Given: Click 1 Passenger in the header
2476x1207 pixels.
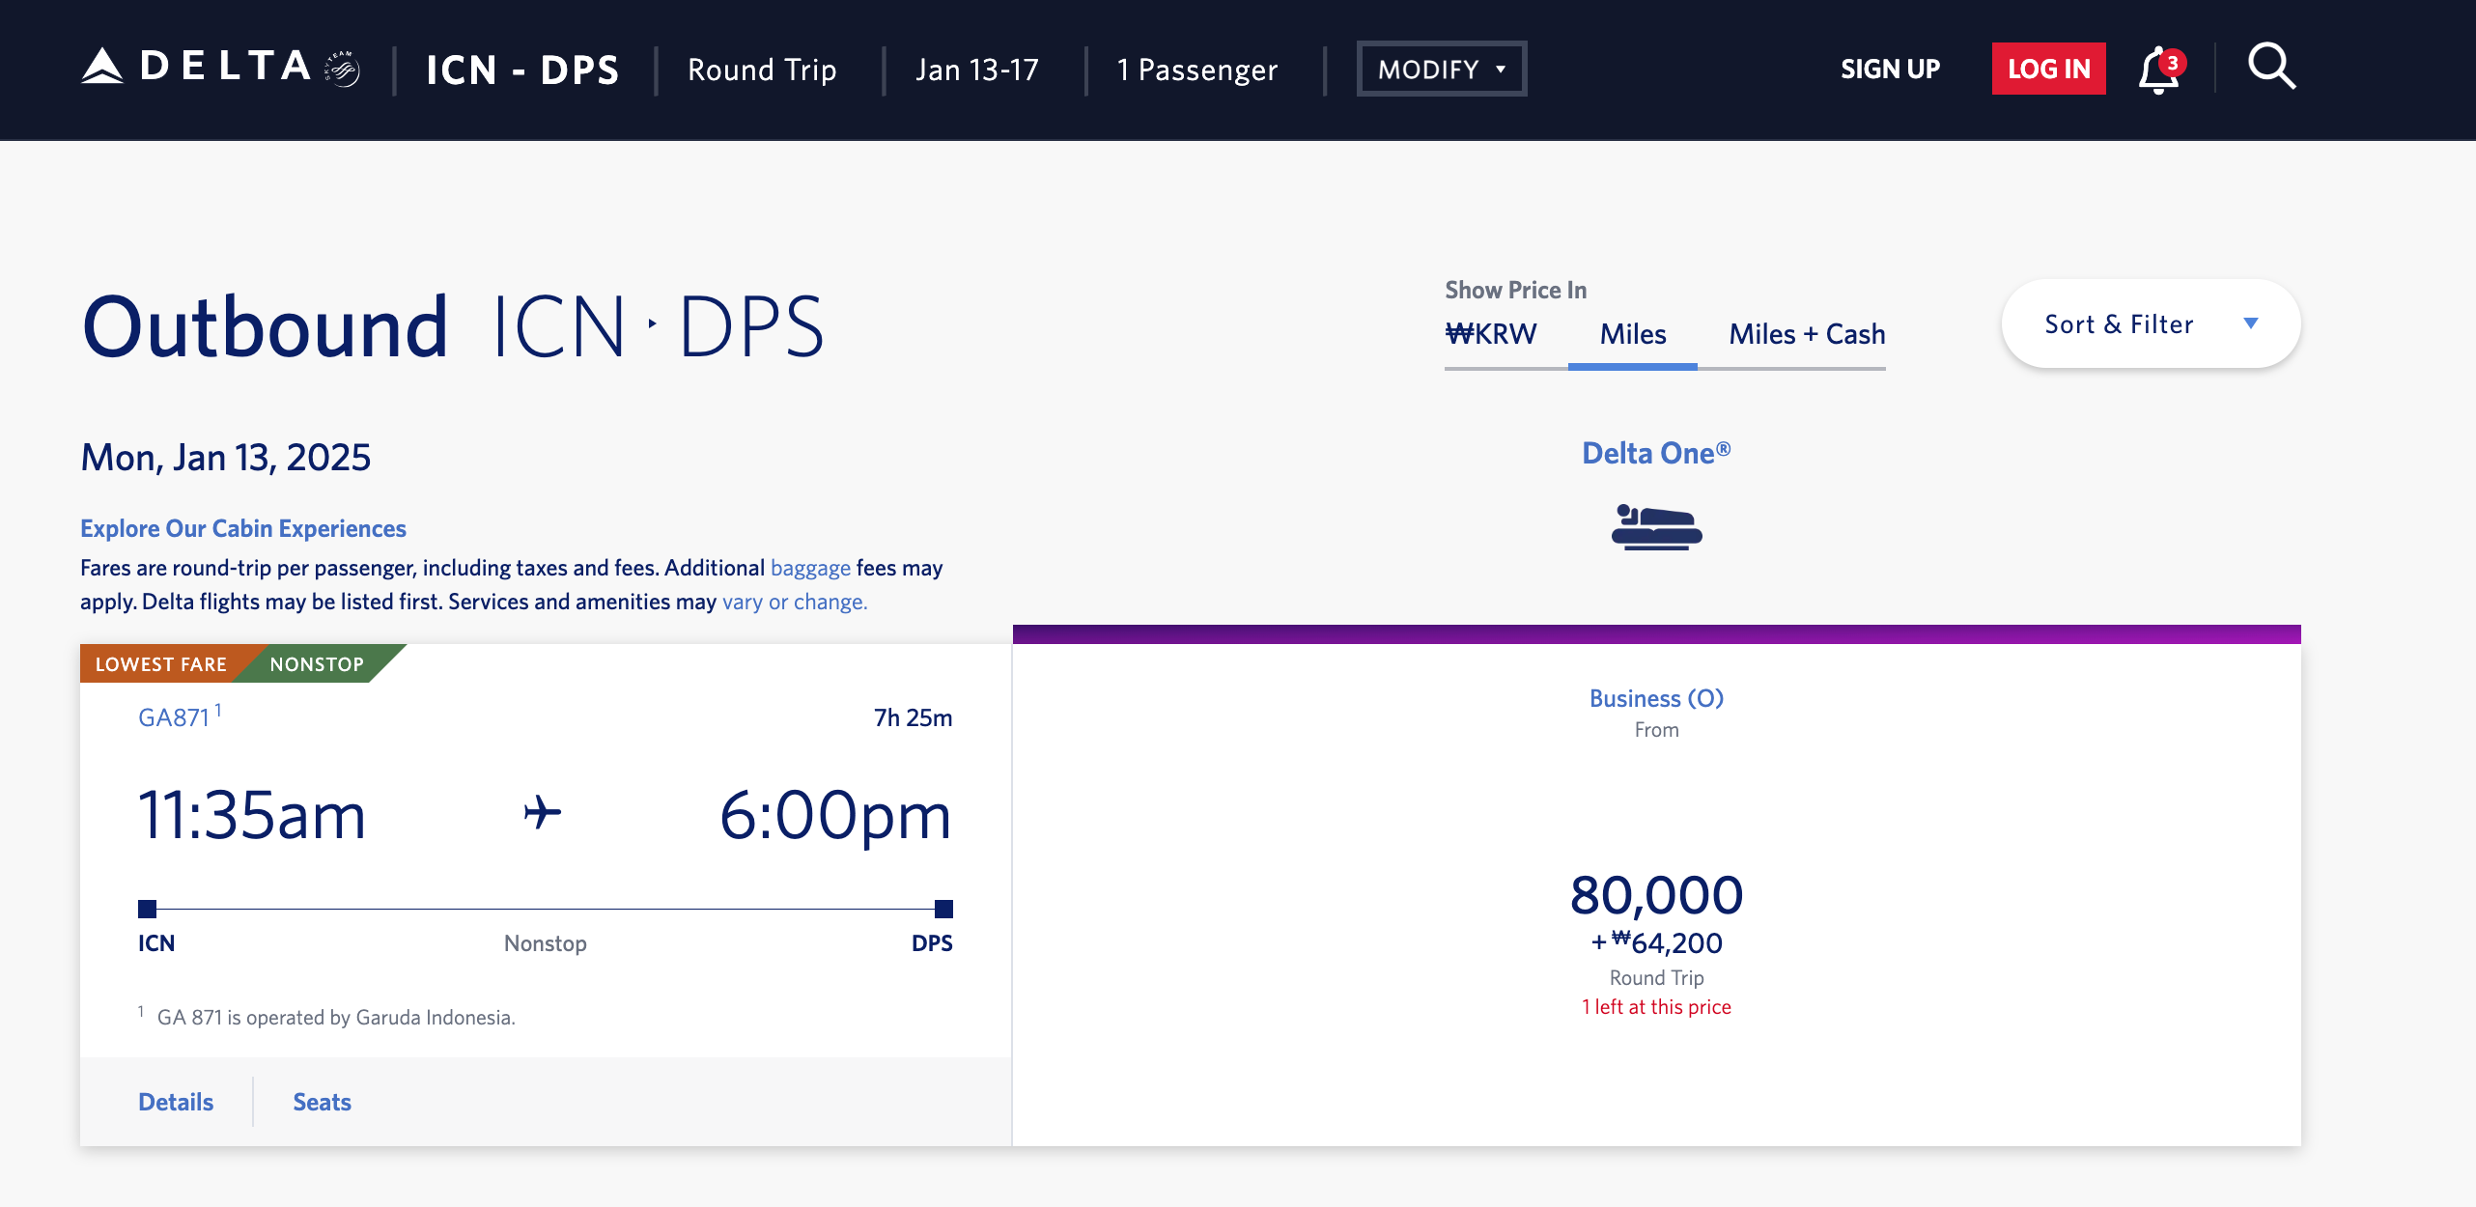Looking at the screenshot, I should [x=1197, y=70].
